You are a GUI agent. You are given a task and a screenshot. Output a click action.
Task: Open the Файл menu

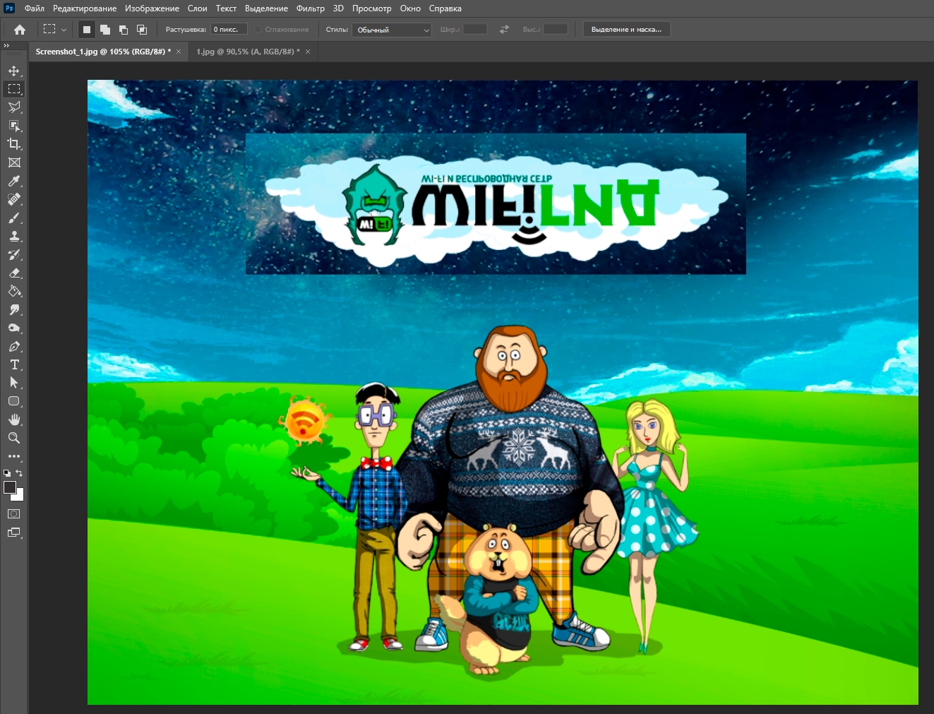(x=35, y=8)
